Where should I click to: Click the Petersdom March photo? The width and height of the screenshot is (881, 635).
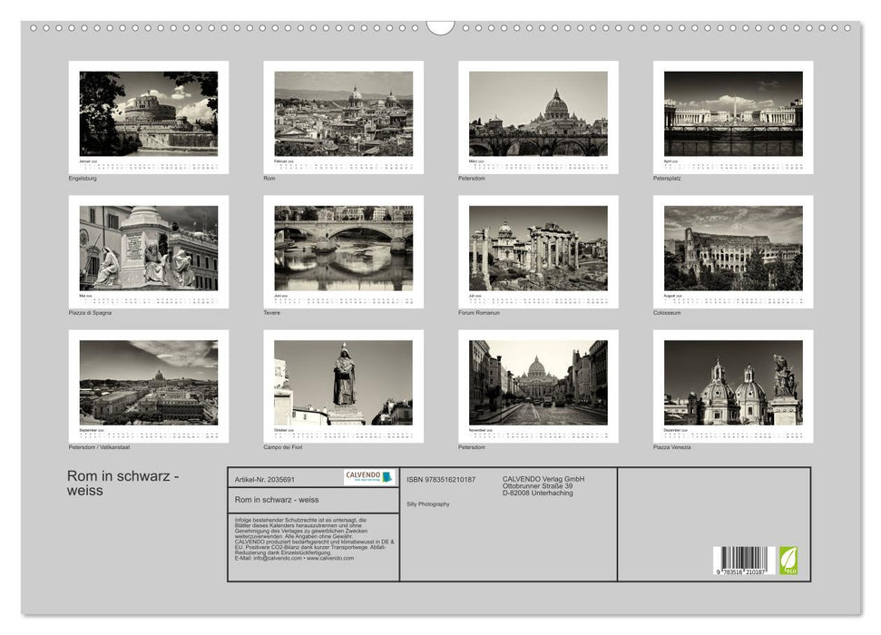click(538, 113)
